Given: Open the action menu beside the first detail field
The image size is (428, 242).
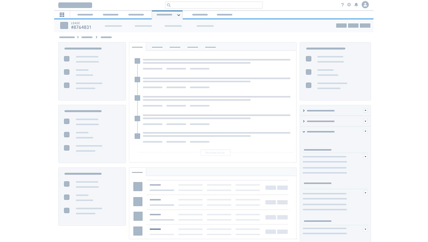Looking at the screenshot, I should (365, 156).
